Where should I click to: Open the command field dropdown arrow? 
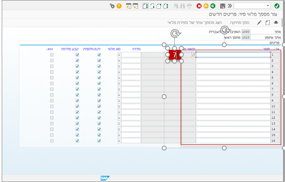268,6
